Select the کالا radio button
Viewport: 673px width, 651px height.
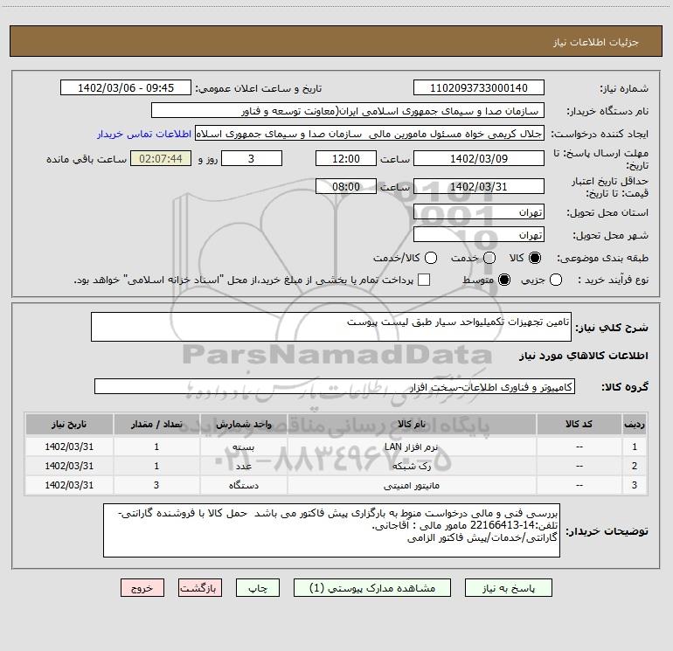point(535,258)
